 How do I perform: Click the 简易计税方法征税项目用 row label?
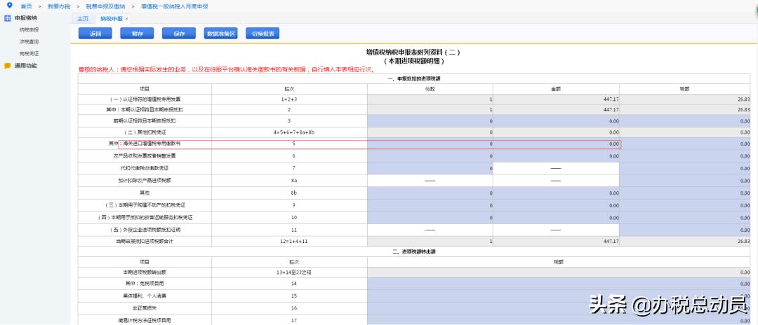click(145, 320)
